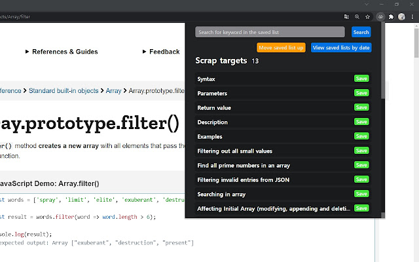The height and width of the screenshot is (262, 419).
Task: Open the user profile avatar
Action: pyautogui.click(x=401, y=17)
